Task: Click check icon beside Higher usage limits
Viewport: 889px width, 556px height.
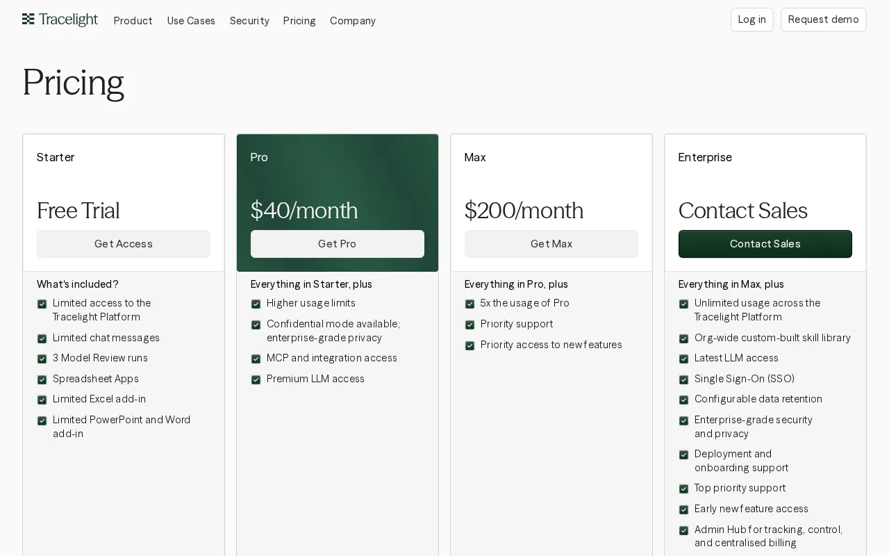Action: click(x=256, y=304)
